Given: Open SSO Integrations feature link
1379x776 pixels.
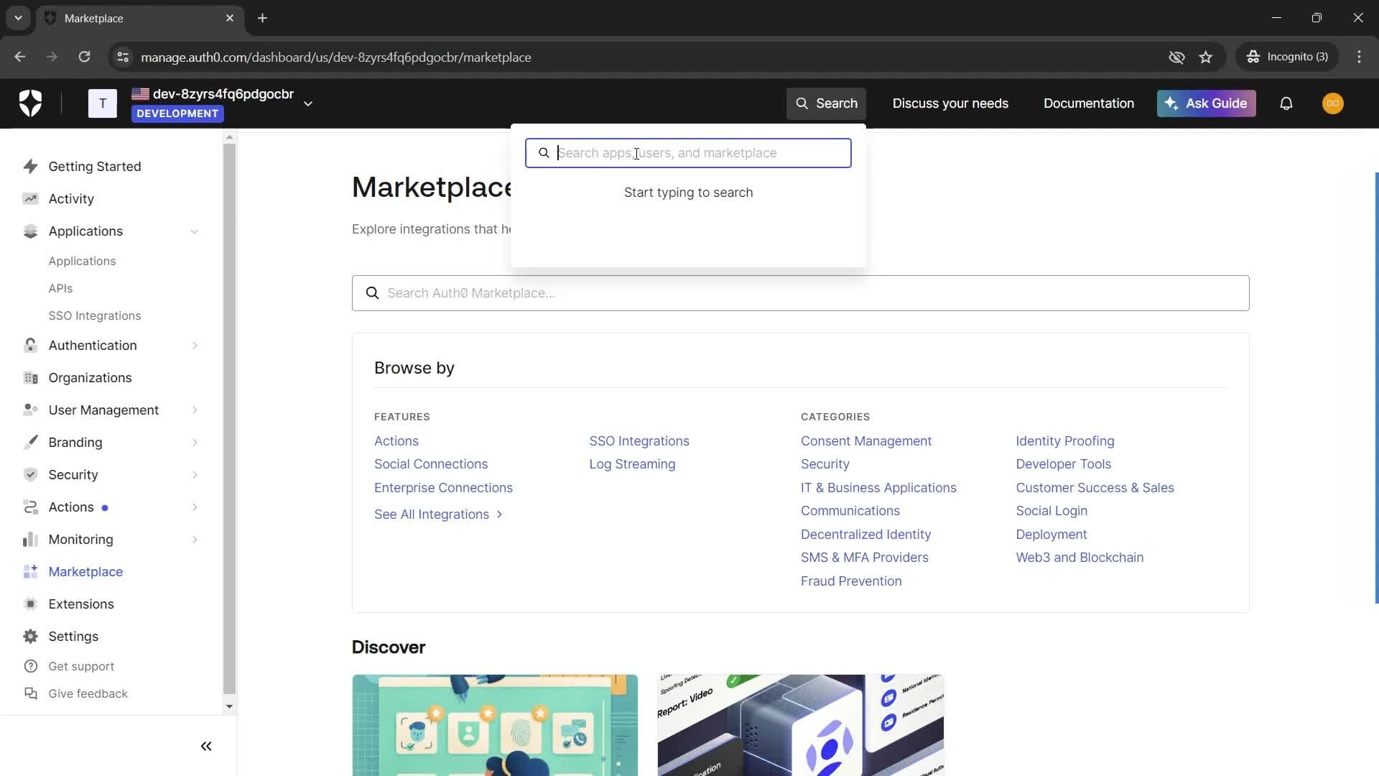Looking at the screenshot, I should [x=639, y=441].
